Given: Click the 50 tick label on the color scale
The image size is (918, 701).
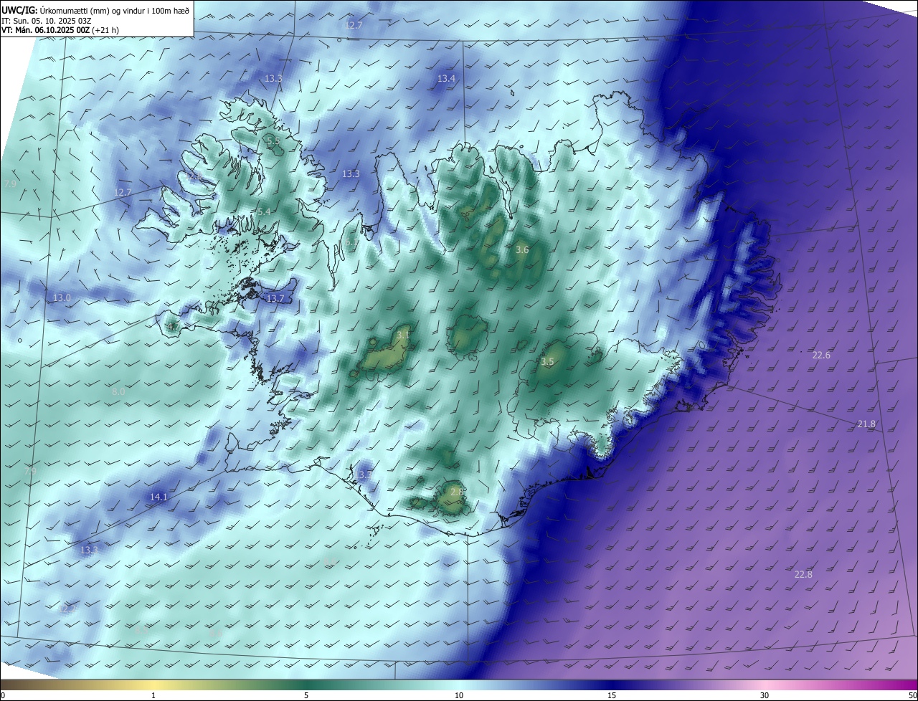Looking at the screenshot, I should coord(912,695).
